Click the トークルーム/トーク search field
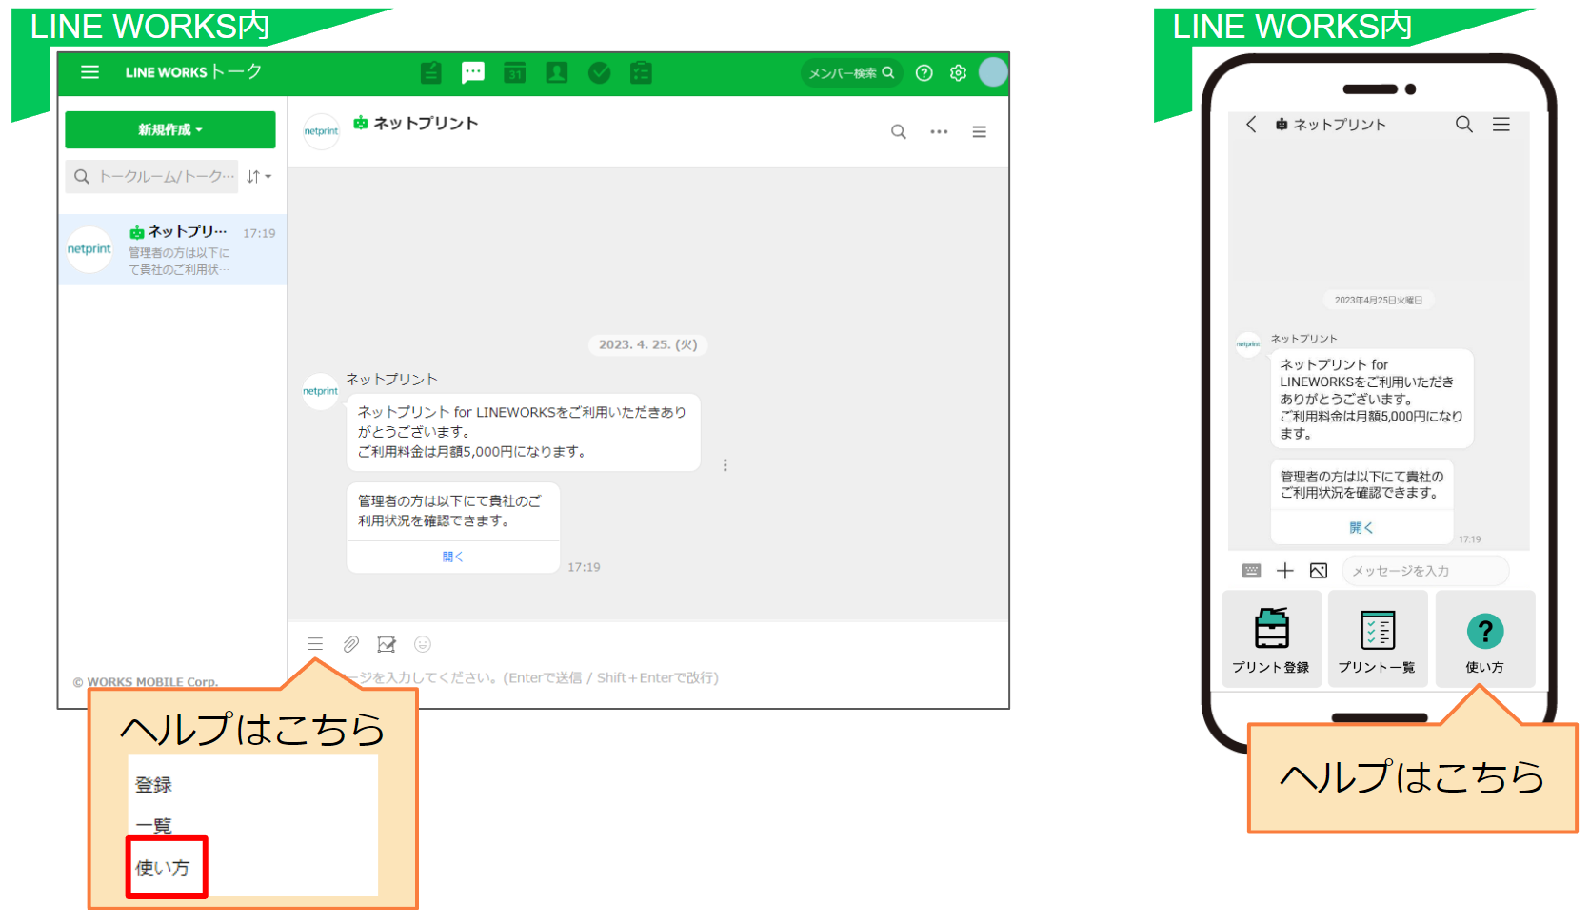This screenshot has height=920, width=1590. coord(152,176)
